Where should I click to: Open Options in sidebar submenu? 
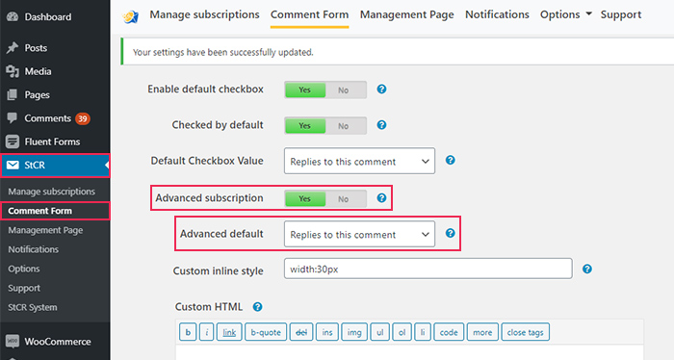pos(24,269)
